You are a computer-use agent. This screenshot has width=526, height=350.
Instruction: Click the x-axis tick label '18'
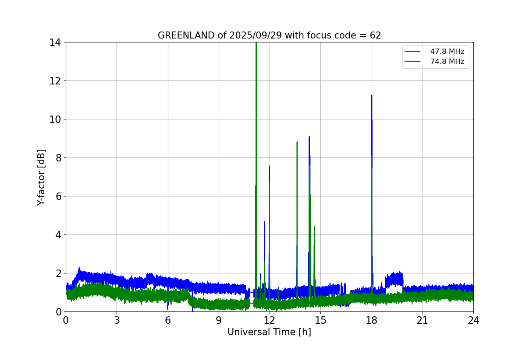tap(372, 320)
